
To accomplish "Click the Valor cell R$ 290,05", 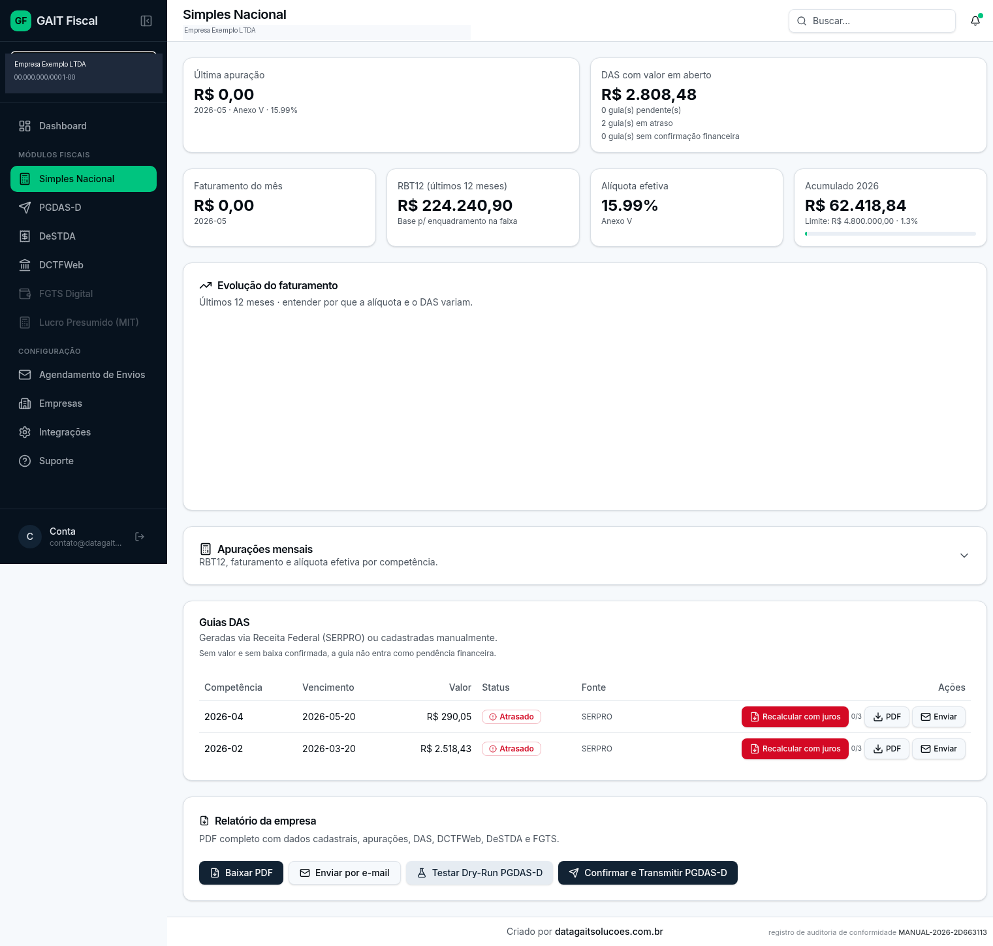I will pos(449,717).
